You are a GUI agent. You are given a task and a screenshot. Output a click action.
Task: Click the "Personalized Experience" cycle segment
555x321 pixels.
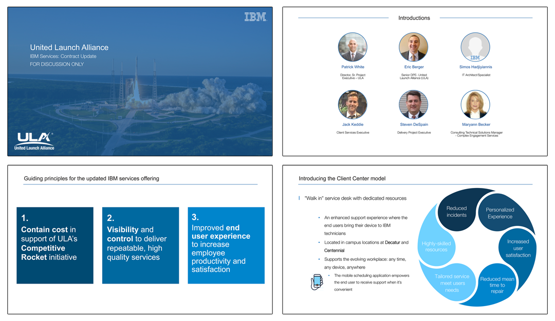tap(500, 213)
